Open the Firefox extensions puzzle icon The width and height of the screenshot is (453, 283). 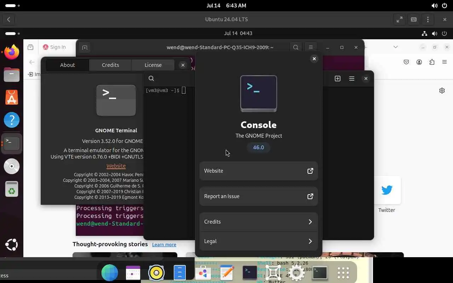point(432,62)
